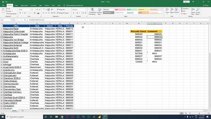Switch to the Page Layout tab
211x119 pixels.
pyautogui.click(x=24, y=5)
